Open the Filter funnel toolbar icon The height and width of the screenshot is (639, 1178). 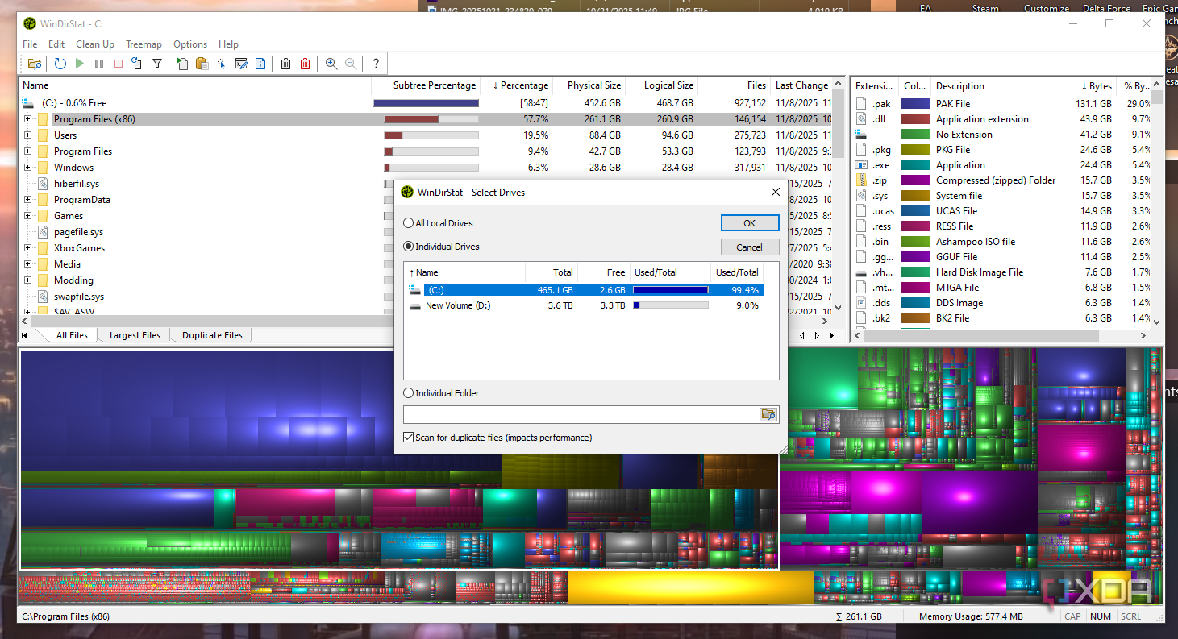coord(157,64)
